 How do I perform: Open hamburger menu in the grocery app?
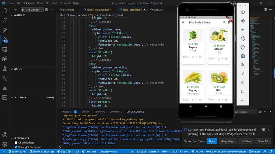[183, 23]
